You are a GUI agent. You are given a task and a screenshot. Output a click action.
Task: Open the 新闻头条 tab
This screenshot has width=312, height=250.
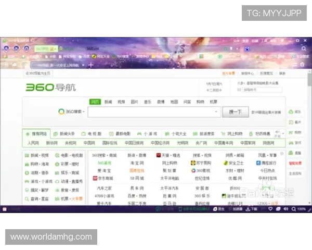pyautogui.click(x=64, y=134)
